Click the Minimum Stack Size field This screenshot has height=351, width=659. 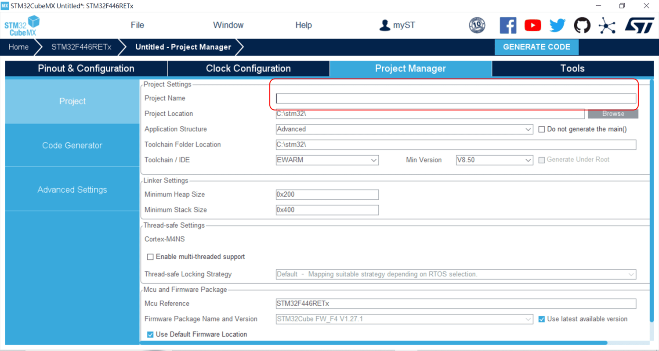tap(327, 210)
